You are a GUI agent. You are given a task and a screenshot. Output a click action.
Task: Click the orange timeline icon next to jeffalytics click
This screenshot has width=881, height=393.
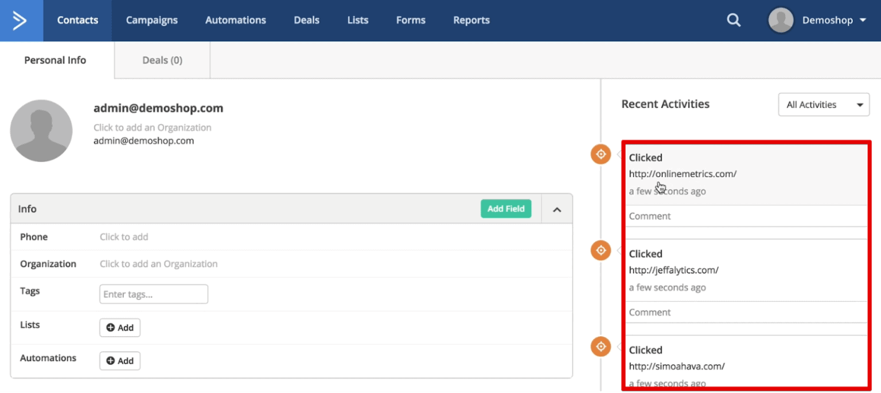click(x=601, y=250)
